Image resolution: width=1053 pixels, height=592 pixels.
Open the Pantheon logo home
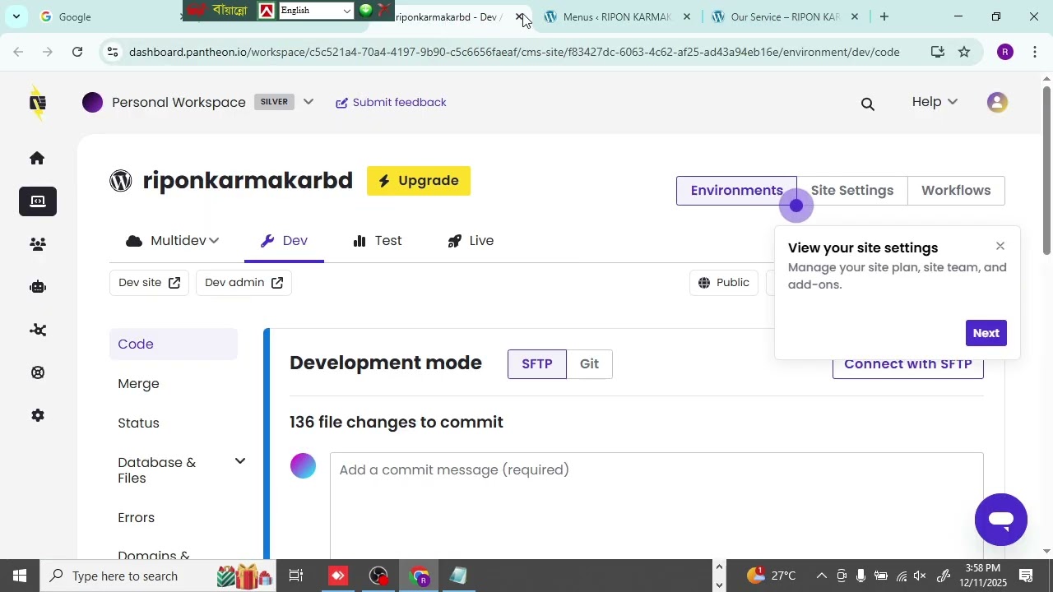37,103
